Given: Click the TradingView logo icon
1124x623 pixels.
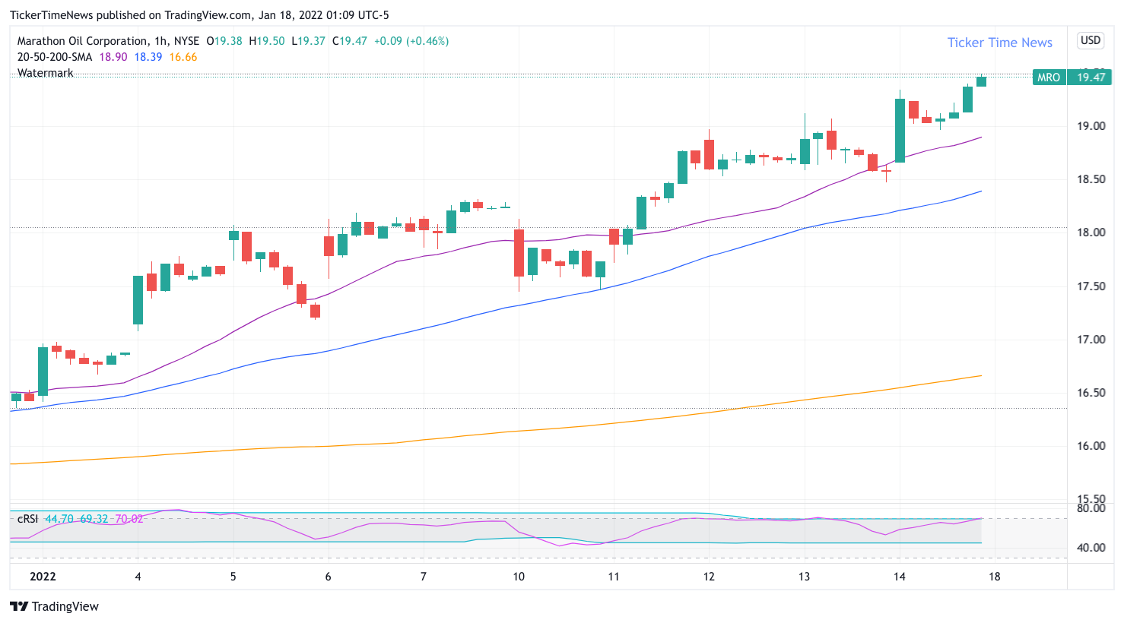Looking at the screenshot, I should pyautogui.click(x=19, y=606).
